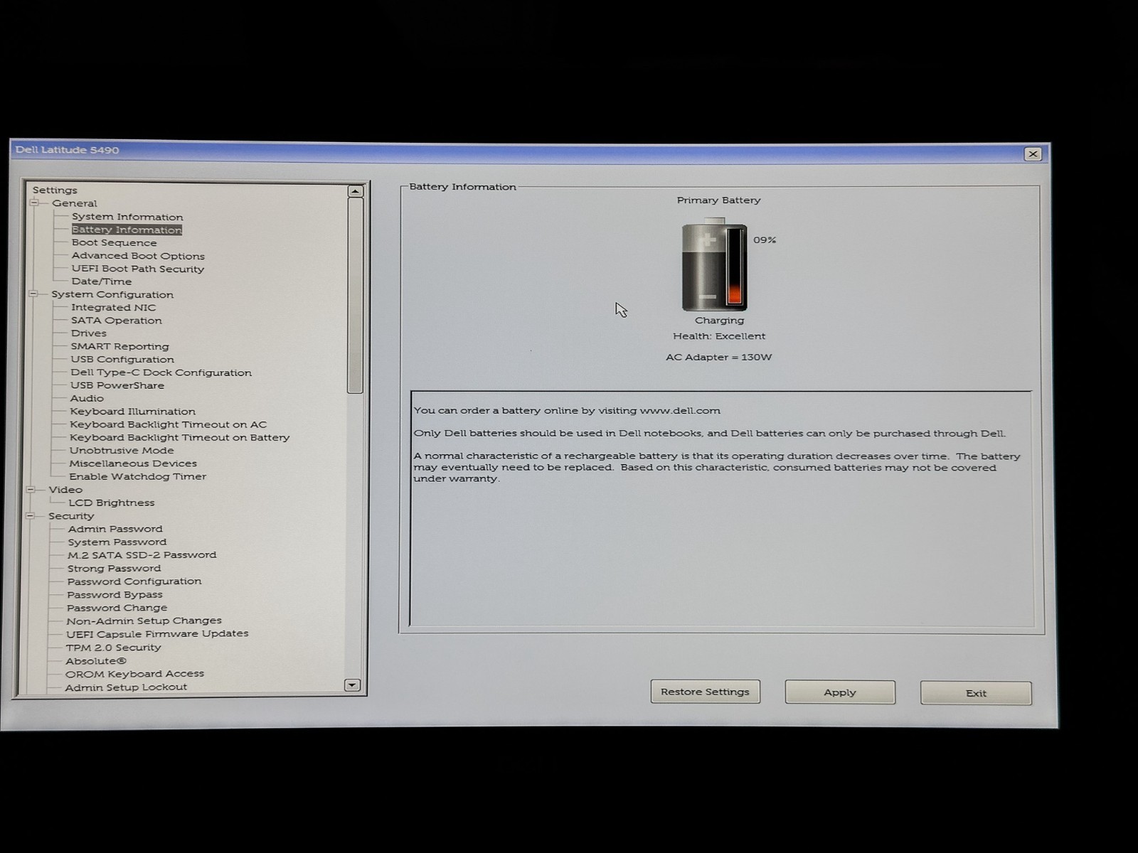This screenshot has height=853, width=1138.
Task: Select Audio settings item
Action: point(87,398)
